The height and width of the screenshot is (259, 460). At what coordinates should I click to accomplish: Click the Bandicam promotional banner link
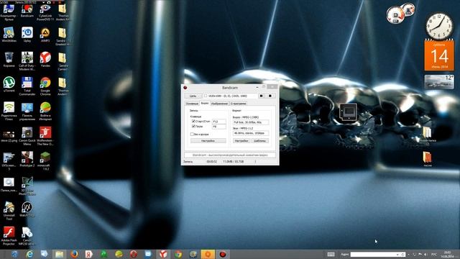click(230, 155)
